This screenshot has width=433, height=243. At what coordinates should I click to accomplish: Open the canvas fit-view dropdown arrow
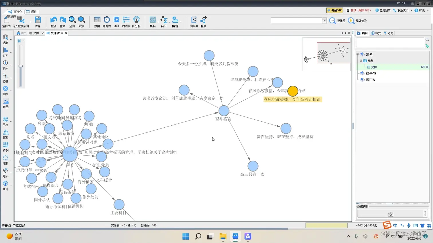click(24, 41)
